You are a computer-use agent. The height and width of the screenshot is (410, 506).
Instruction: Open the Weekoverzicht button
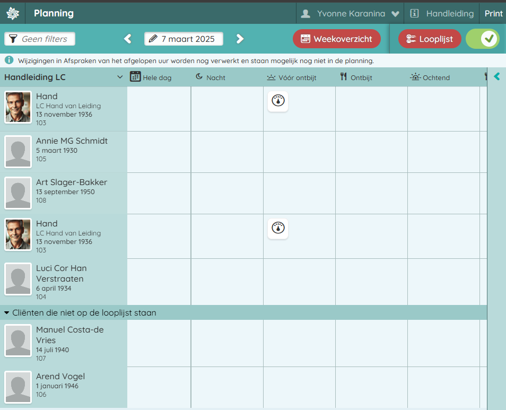[x=336, y=39]
